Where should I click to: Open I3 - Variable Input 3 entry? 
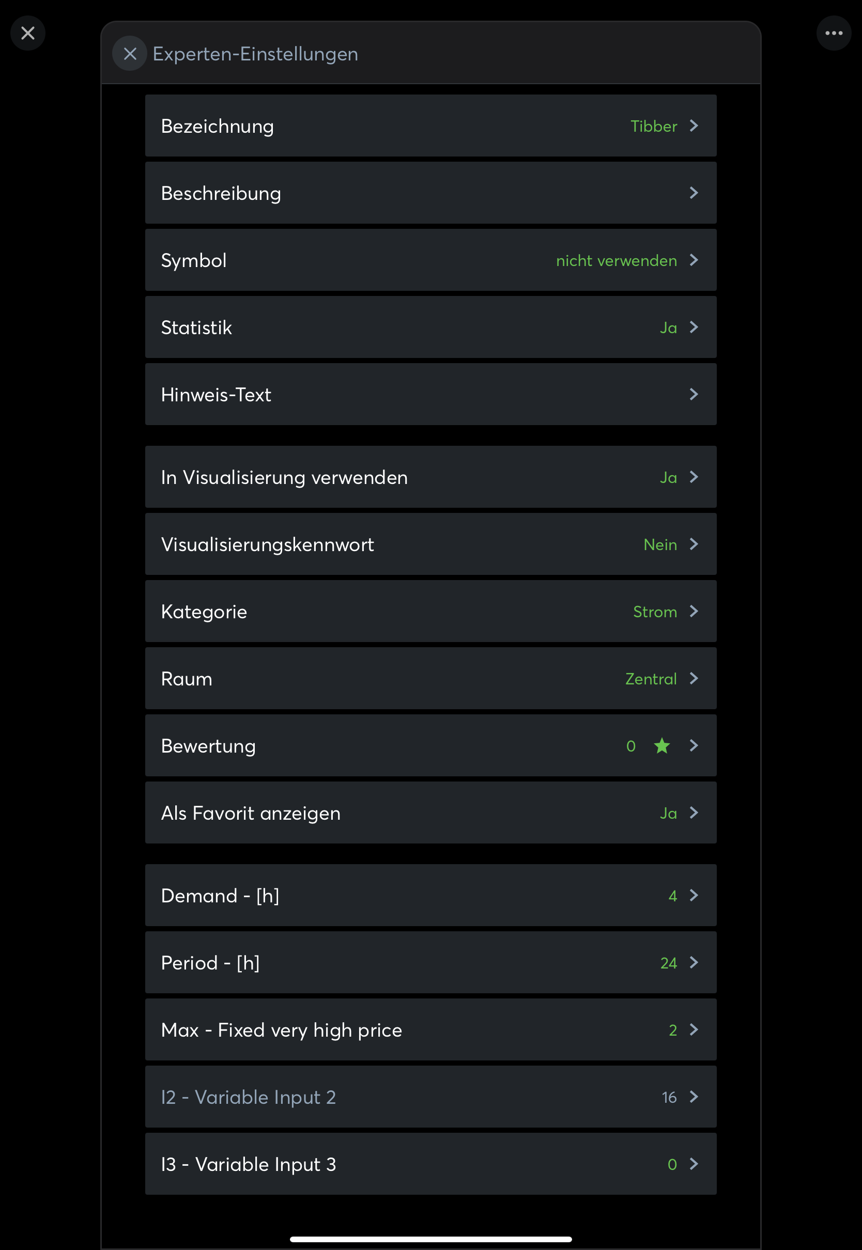point(430,1164)
